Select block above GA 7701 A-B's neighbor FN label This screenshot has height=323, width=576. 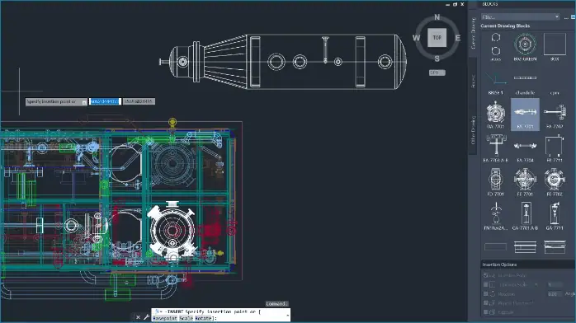pyautogui.click(x=496, y=216)
